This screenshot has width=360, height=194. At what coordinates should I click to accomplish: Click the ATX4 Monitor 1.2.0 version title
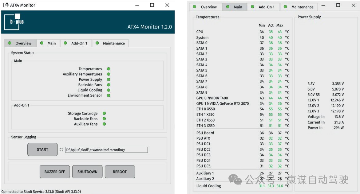click(150, 27)
